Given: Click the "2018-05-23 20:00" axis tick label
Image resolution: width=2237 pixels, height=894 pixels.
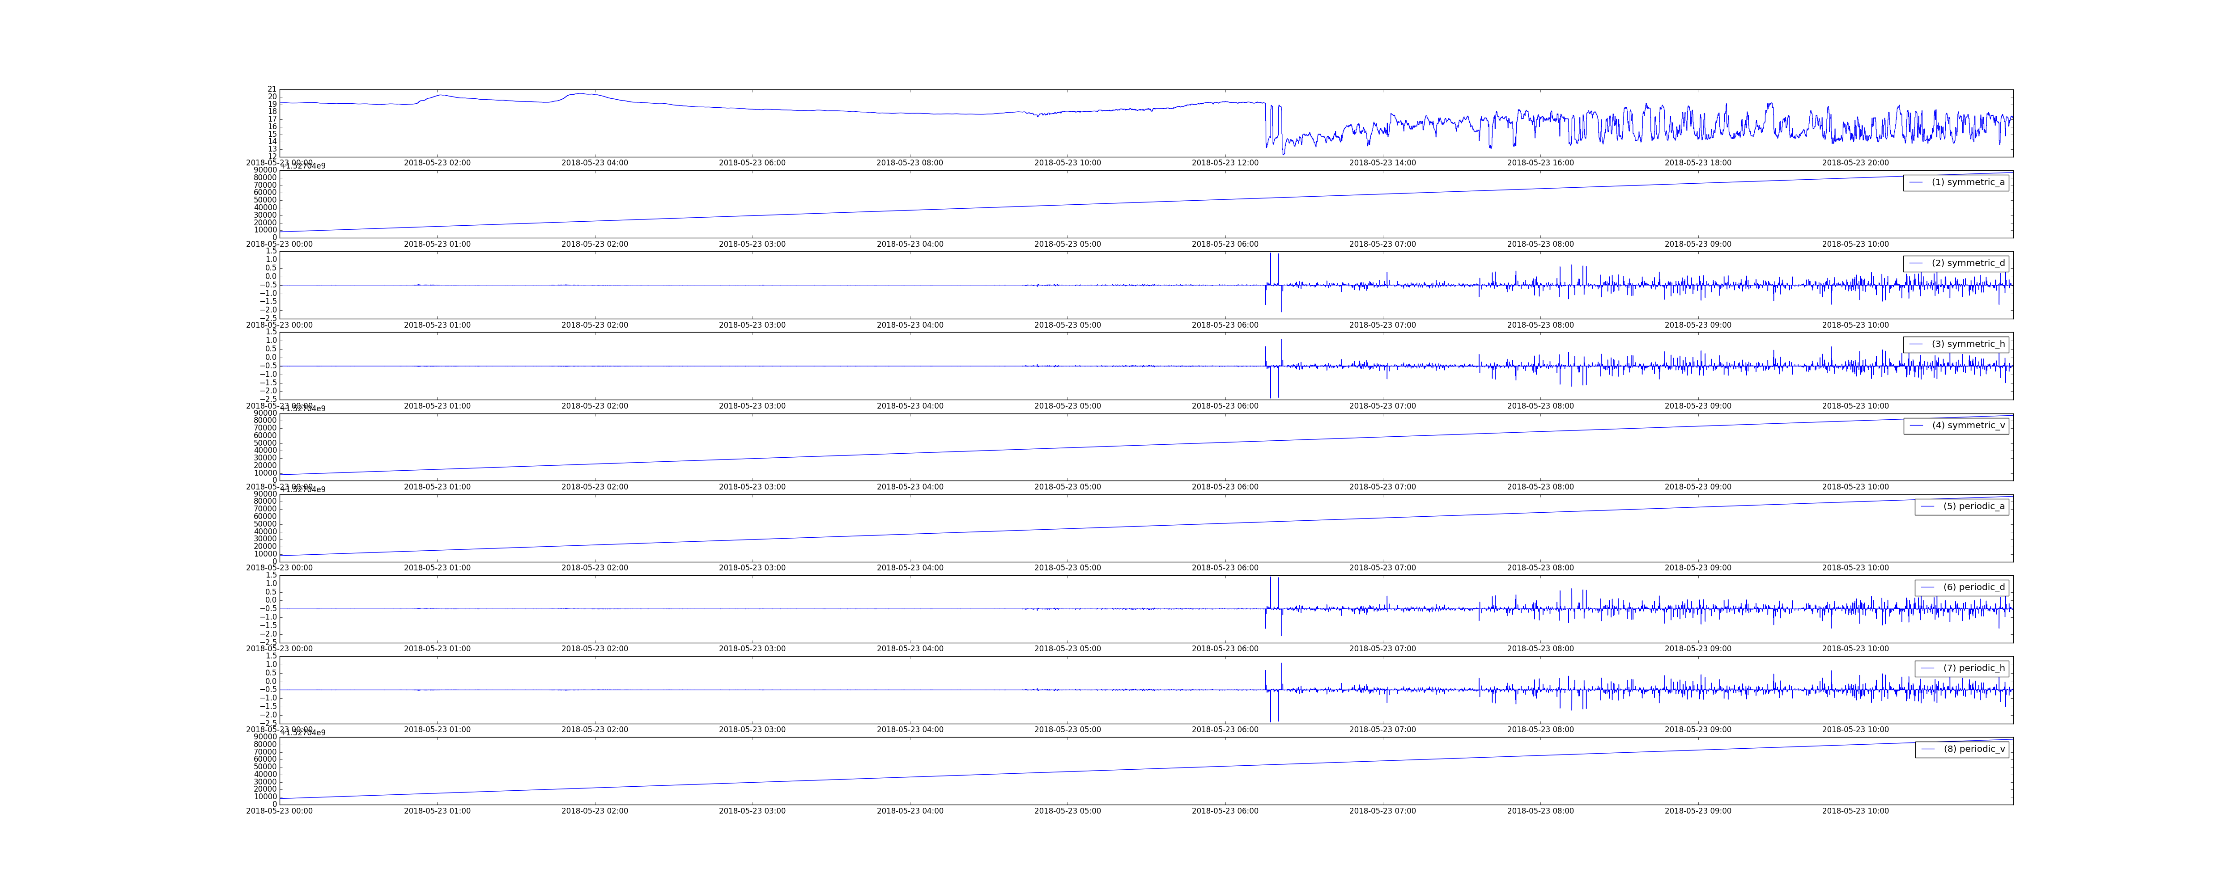Looking at the screenshot, I should click(x=1855, y=163).
